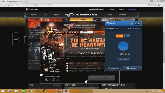The image size is (165, 93).
Task: Open the NOTICIAS menu
Action: (x=34, y=15)
